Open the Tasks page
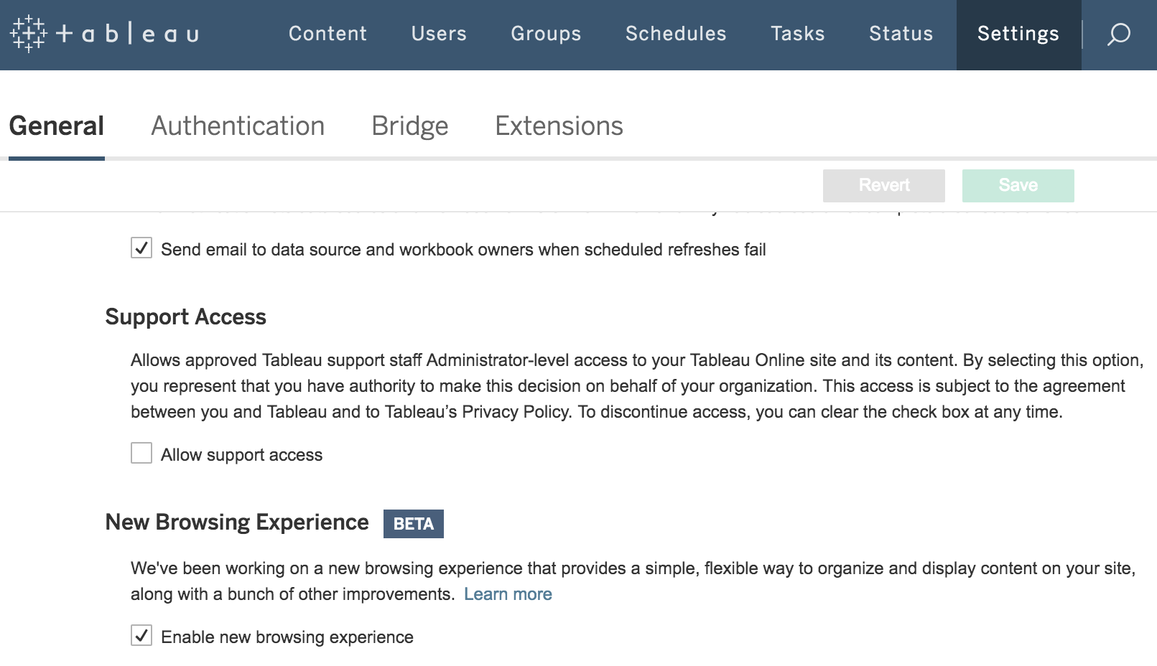The height and width of the screenshot is (666, 1157). click(x=798, y=34)
